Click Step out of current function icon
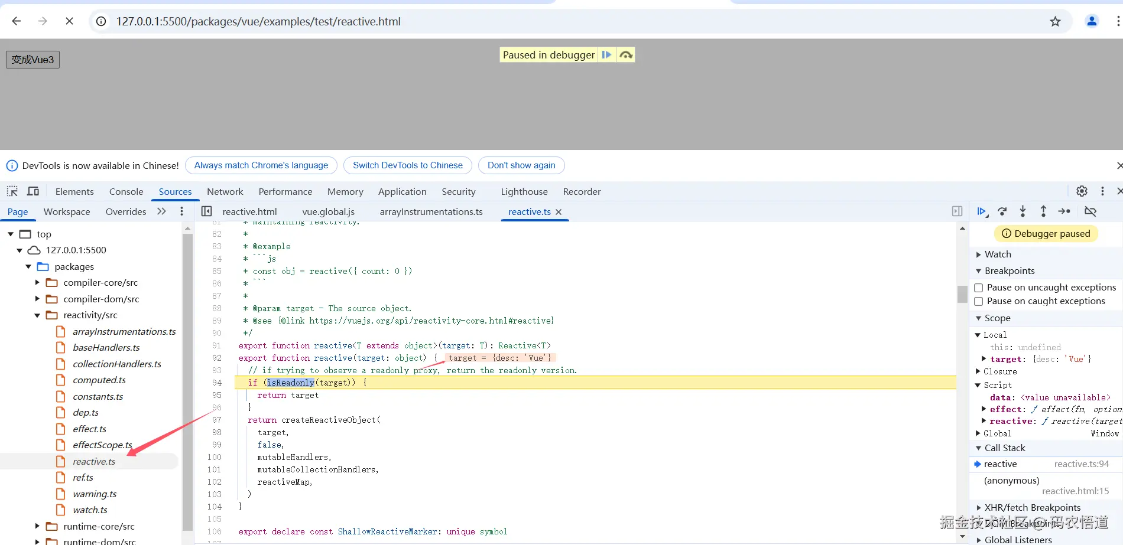This screenshot has height=545, width=1123. pyautogui.click(x=1043, y=211)
